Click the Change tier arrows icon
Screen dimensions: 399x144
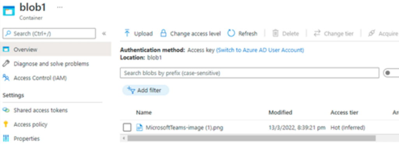pos(317,33)
